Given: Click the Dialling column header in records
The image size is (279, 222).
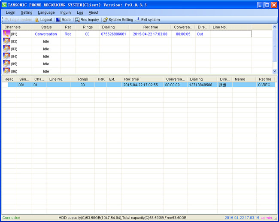Looking at the screenshot, I should (x=196, y=79).
